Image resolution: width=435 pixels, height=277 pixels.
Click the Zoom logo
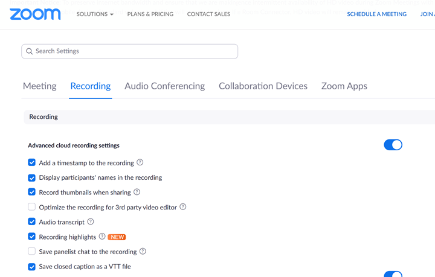pyautogui.click(x=35, y=14)
